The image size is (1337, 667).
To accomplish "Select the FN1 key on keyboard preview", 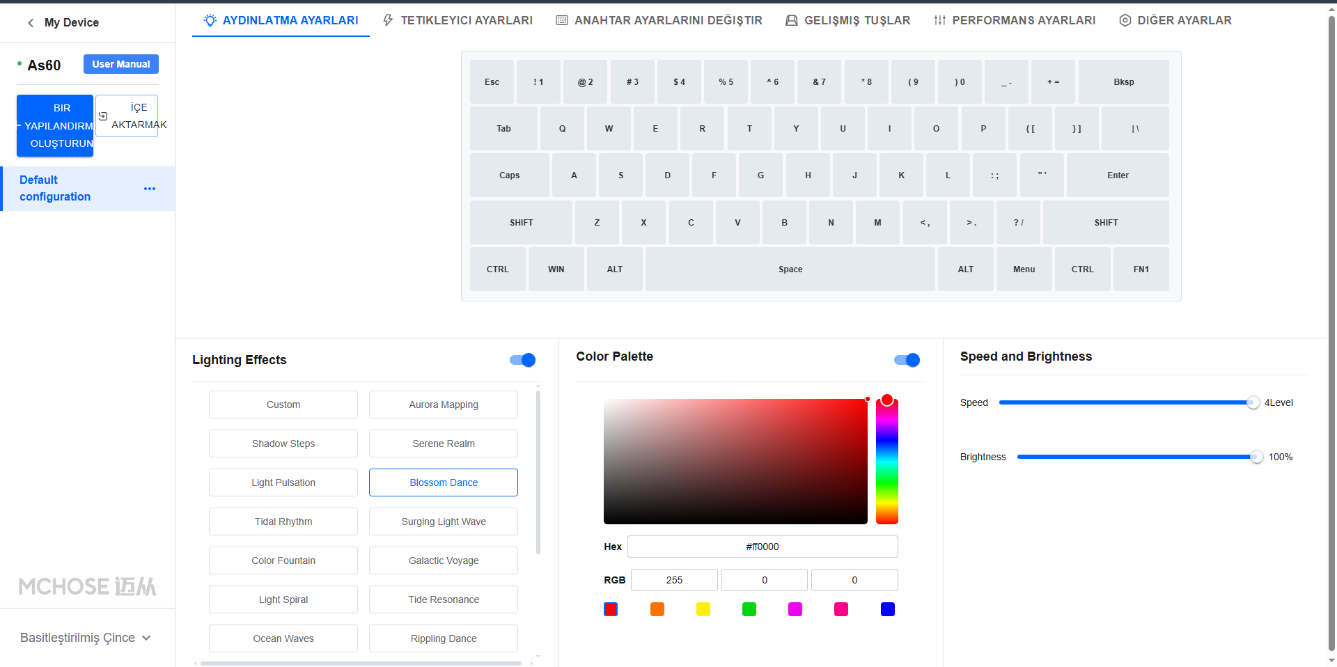I will [x=1141, y=269].
